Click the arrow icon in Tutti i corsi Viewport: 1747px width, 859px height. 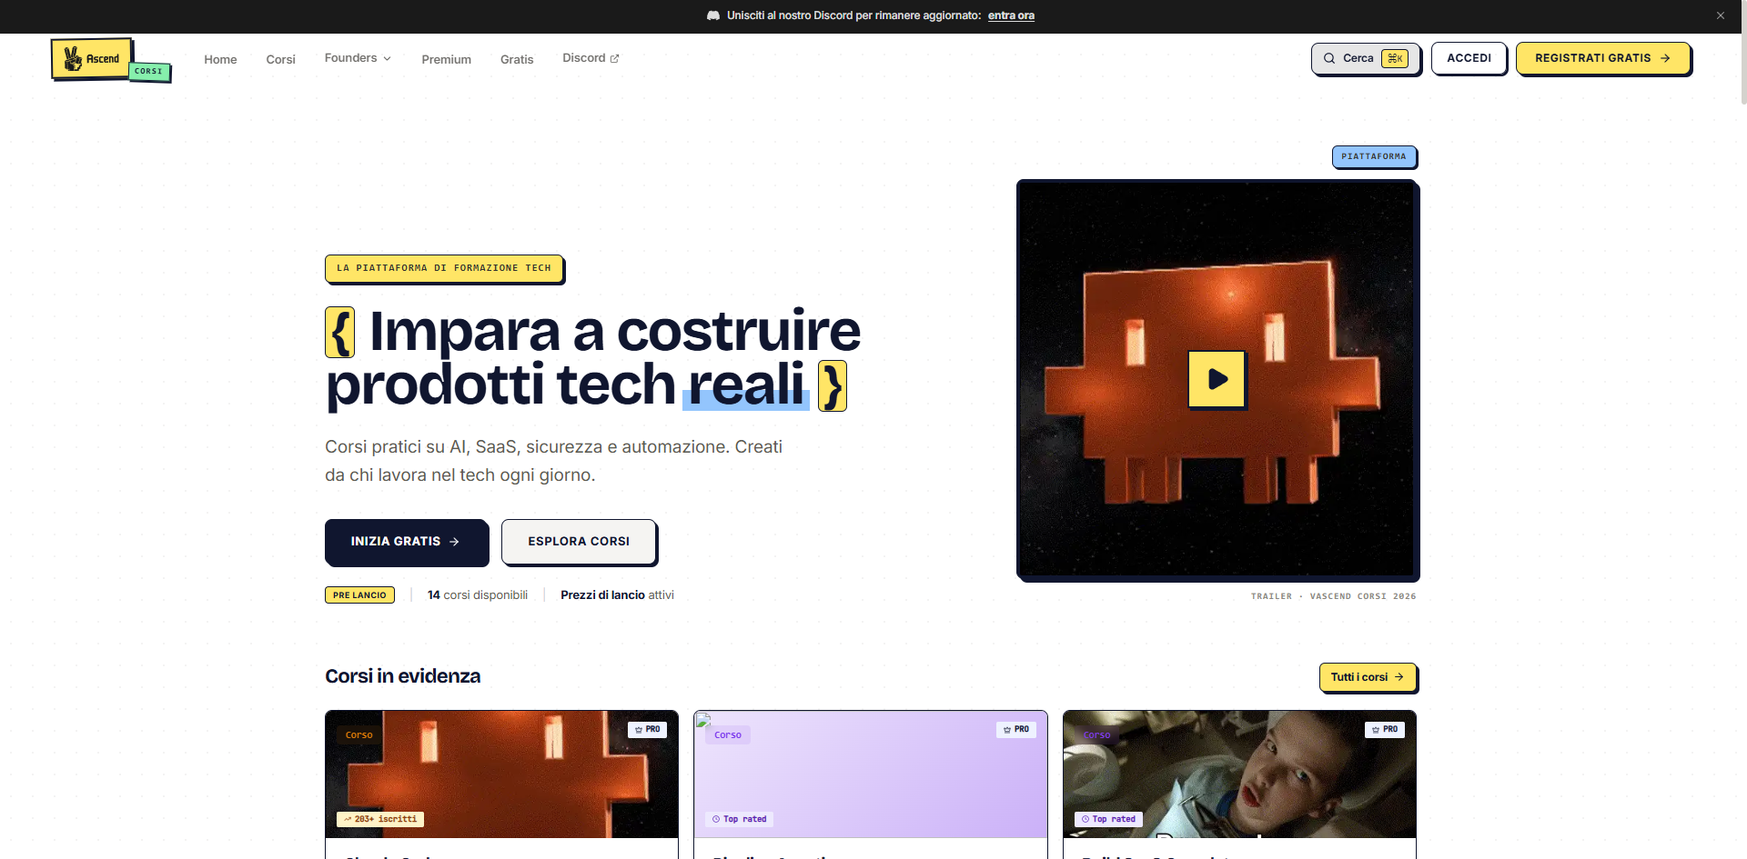1399,677
